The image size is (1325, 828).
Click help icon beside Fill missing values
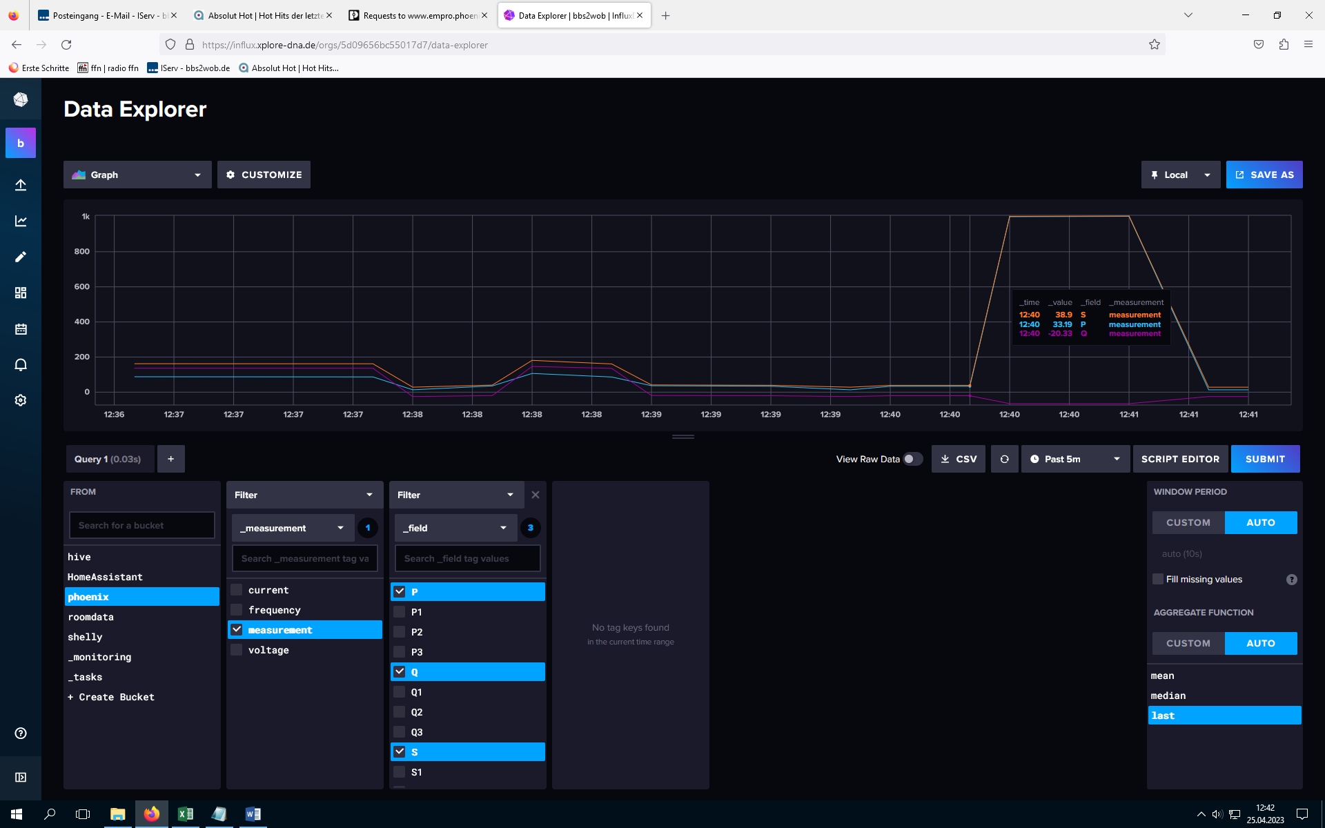click(x=1291, y=580)
